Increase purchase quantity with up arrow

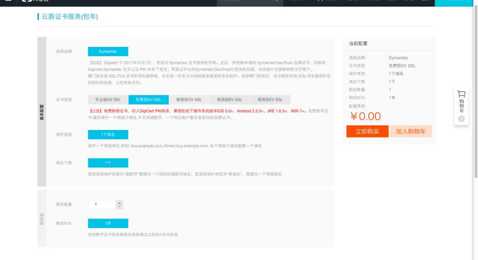120,202
